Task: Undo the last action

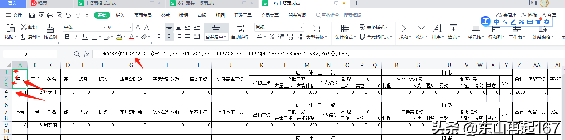Action: click(69, 16)
